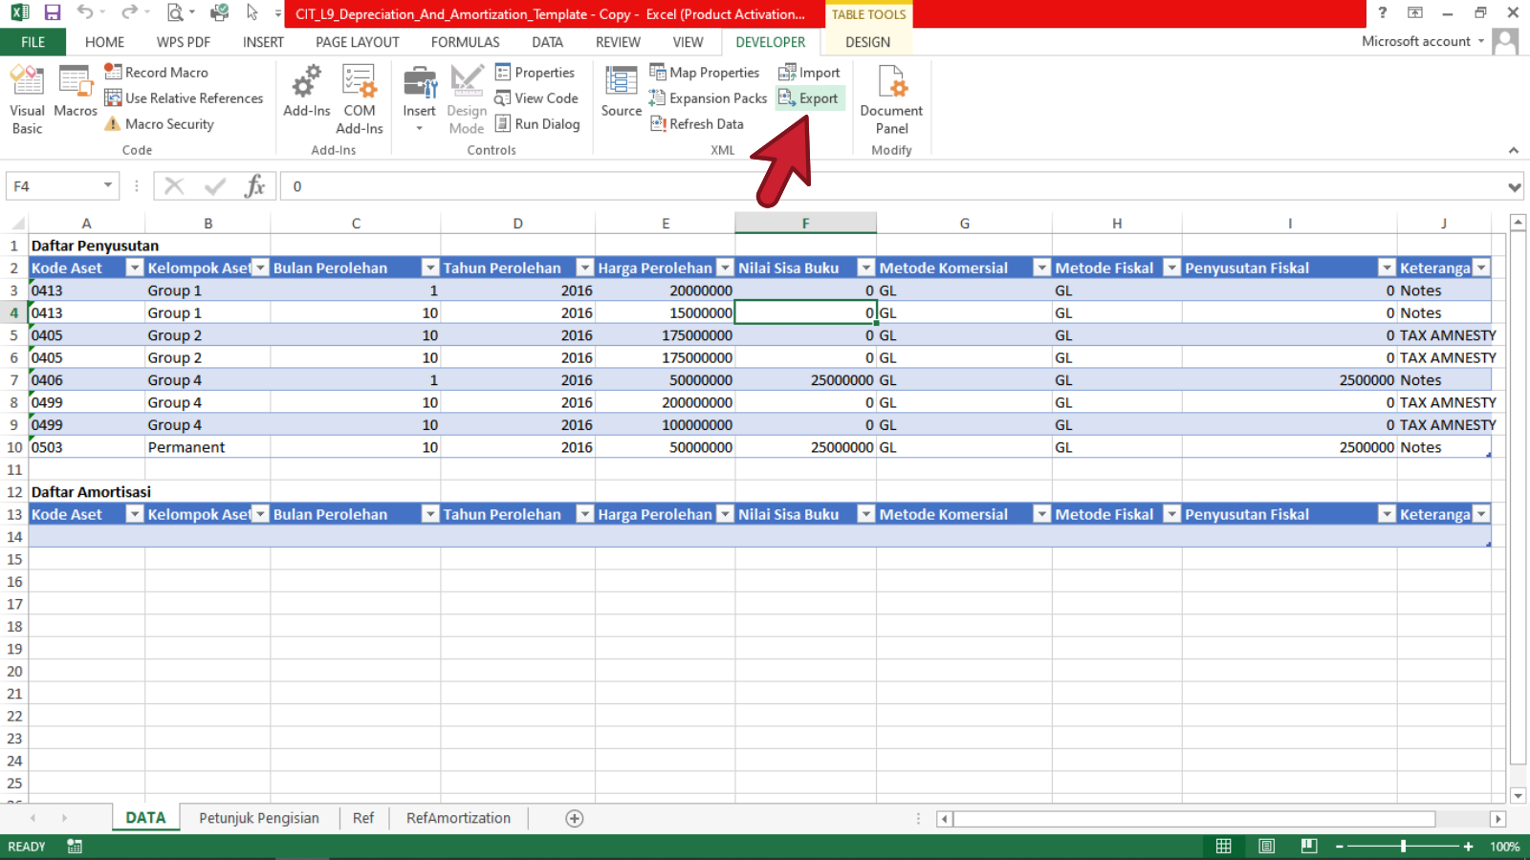This screenshot has width=1530, height=860.
Task: Toggle Use Relative References
Action: point(184,98)
